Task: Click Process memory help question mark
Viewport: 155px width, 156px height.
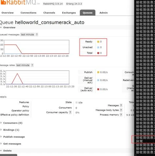Action: (x=121, y=115)
